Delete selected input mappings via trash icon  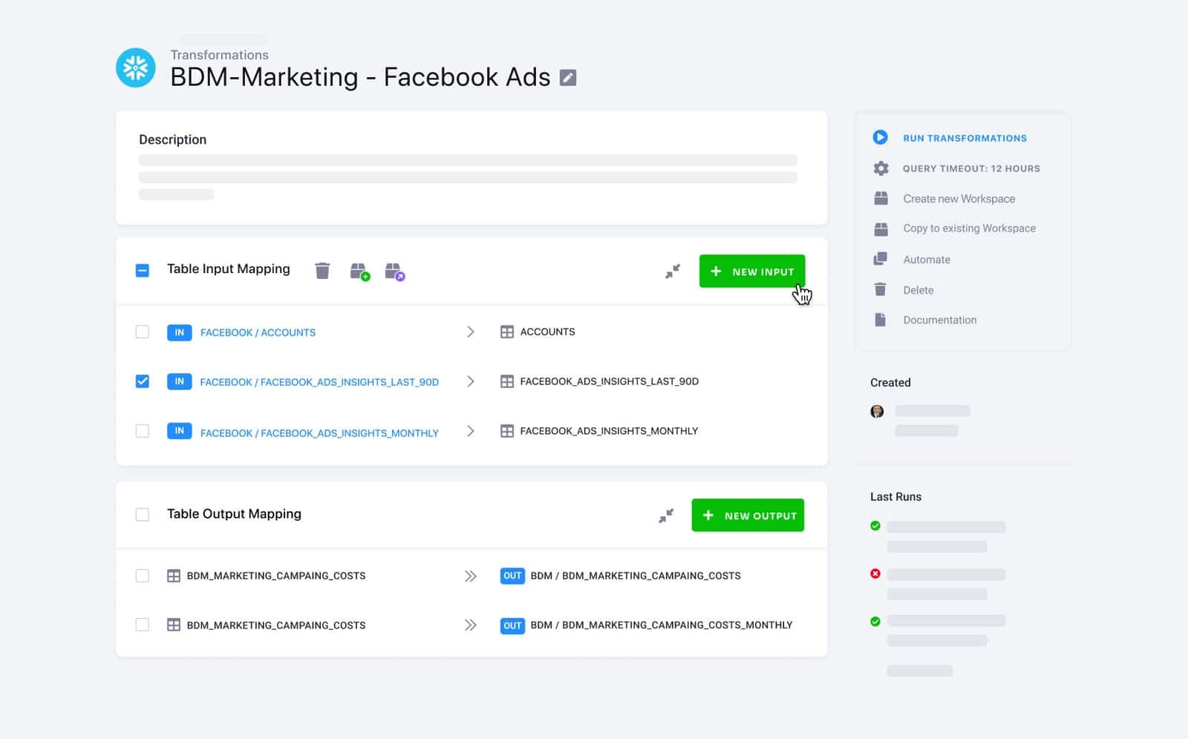point(322,271)
